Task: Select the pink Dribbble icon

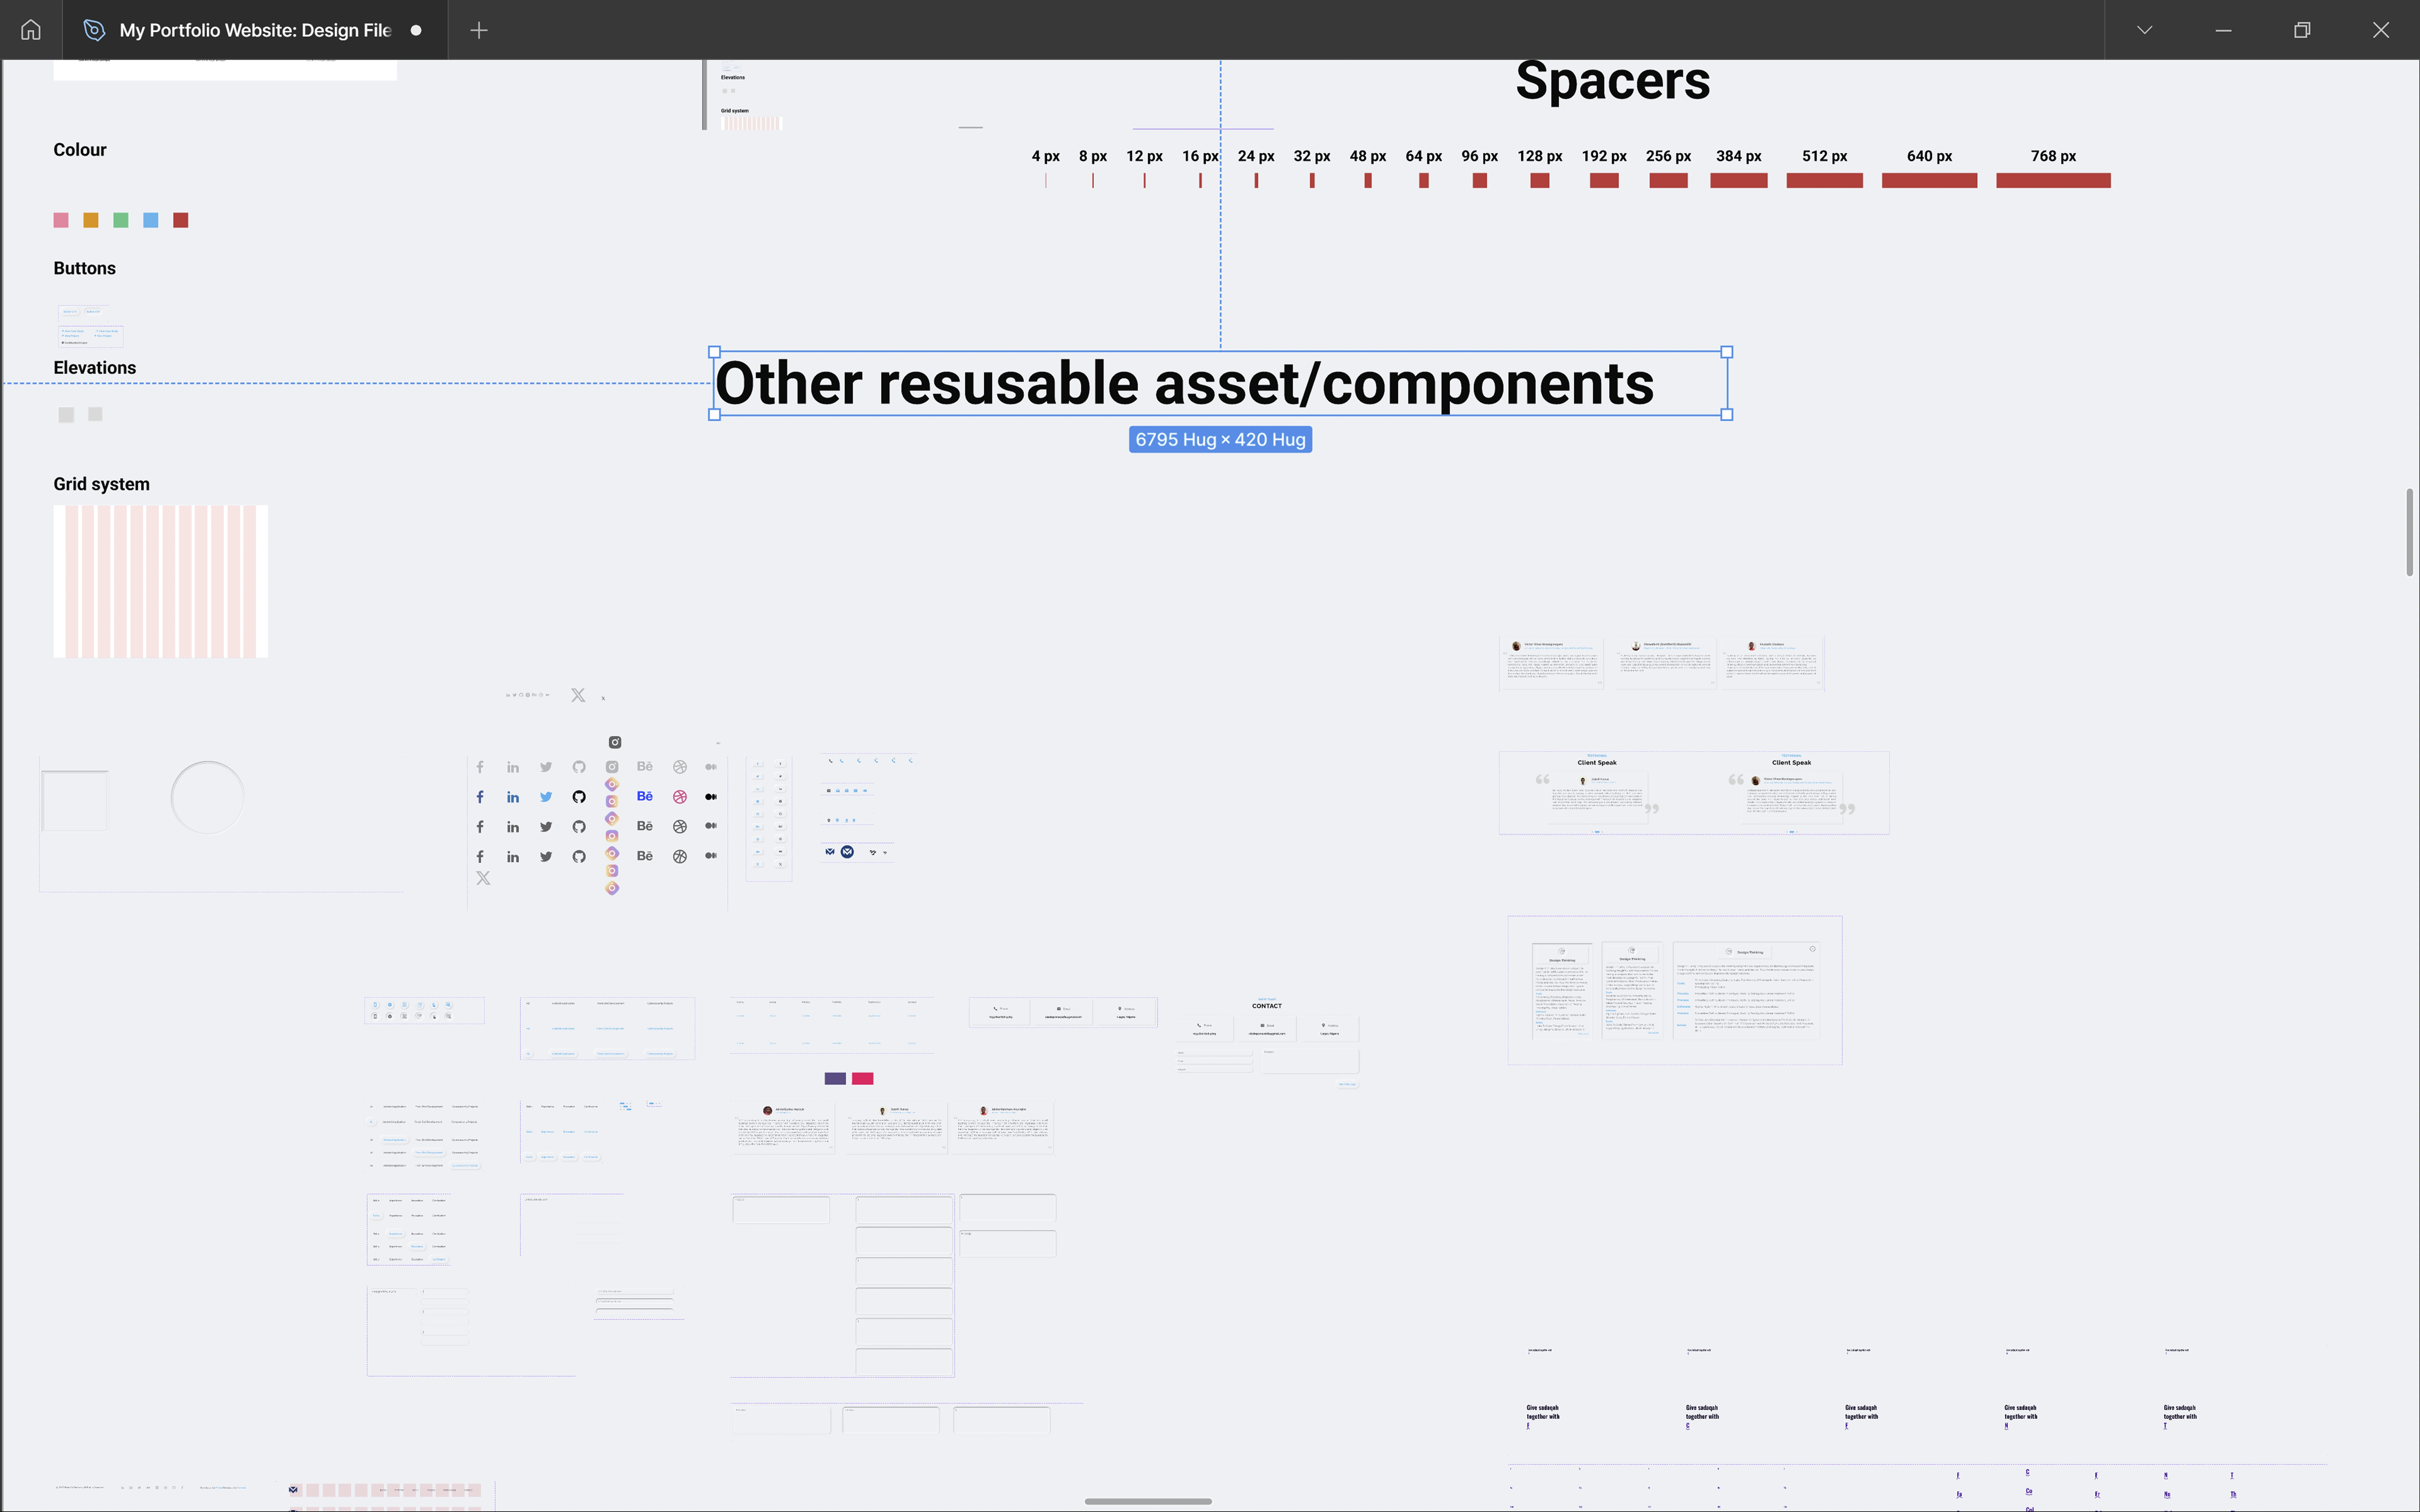Action: 680,797
